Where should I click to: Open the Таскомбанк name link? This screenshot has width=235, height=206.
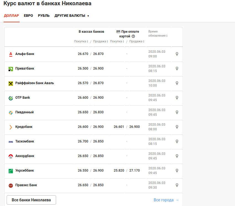[25, 141]
